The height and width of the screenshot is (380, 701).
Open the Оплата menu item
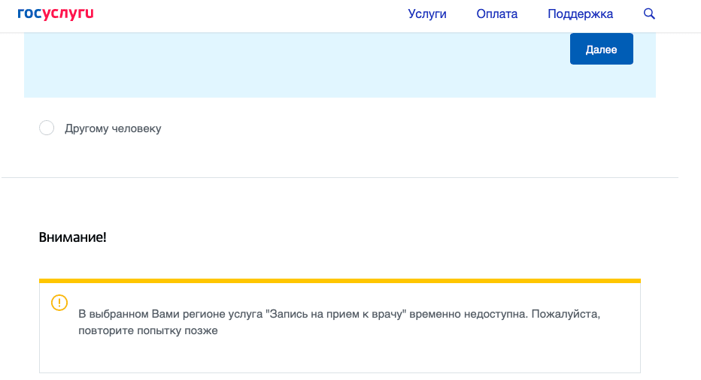[496, 14]
